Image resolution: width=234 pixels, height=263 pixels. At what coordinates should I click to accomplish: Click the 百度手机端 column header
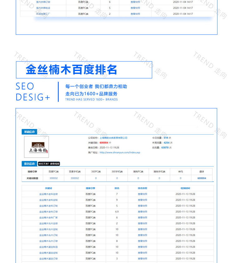[75, 172]
